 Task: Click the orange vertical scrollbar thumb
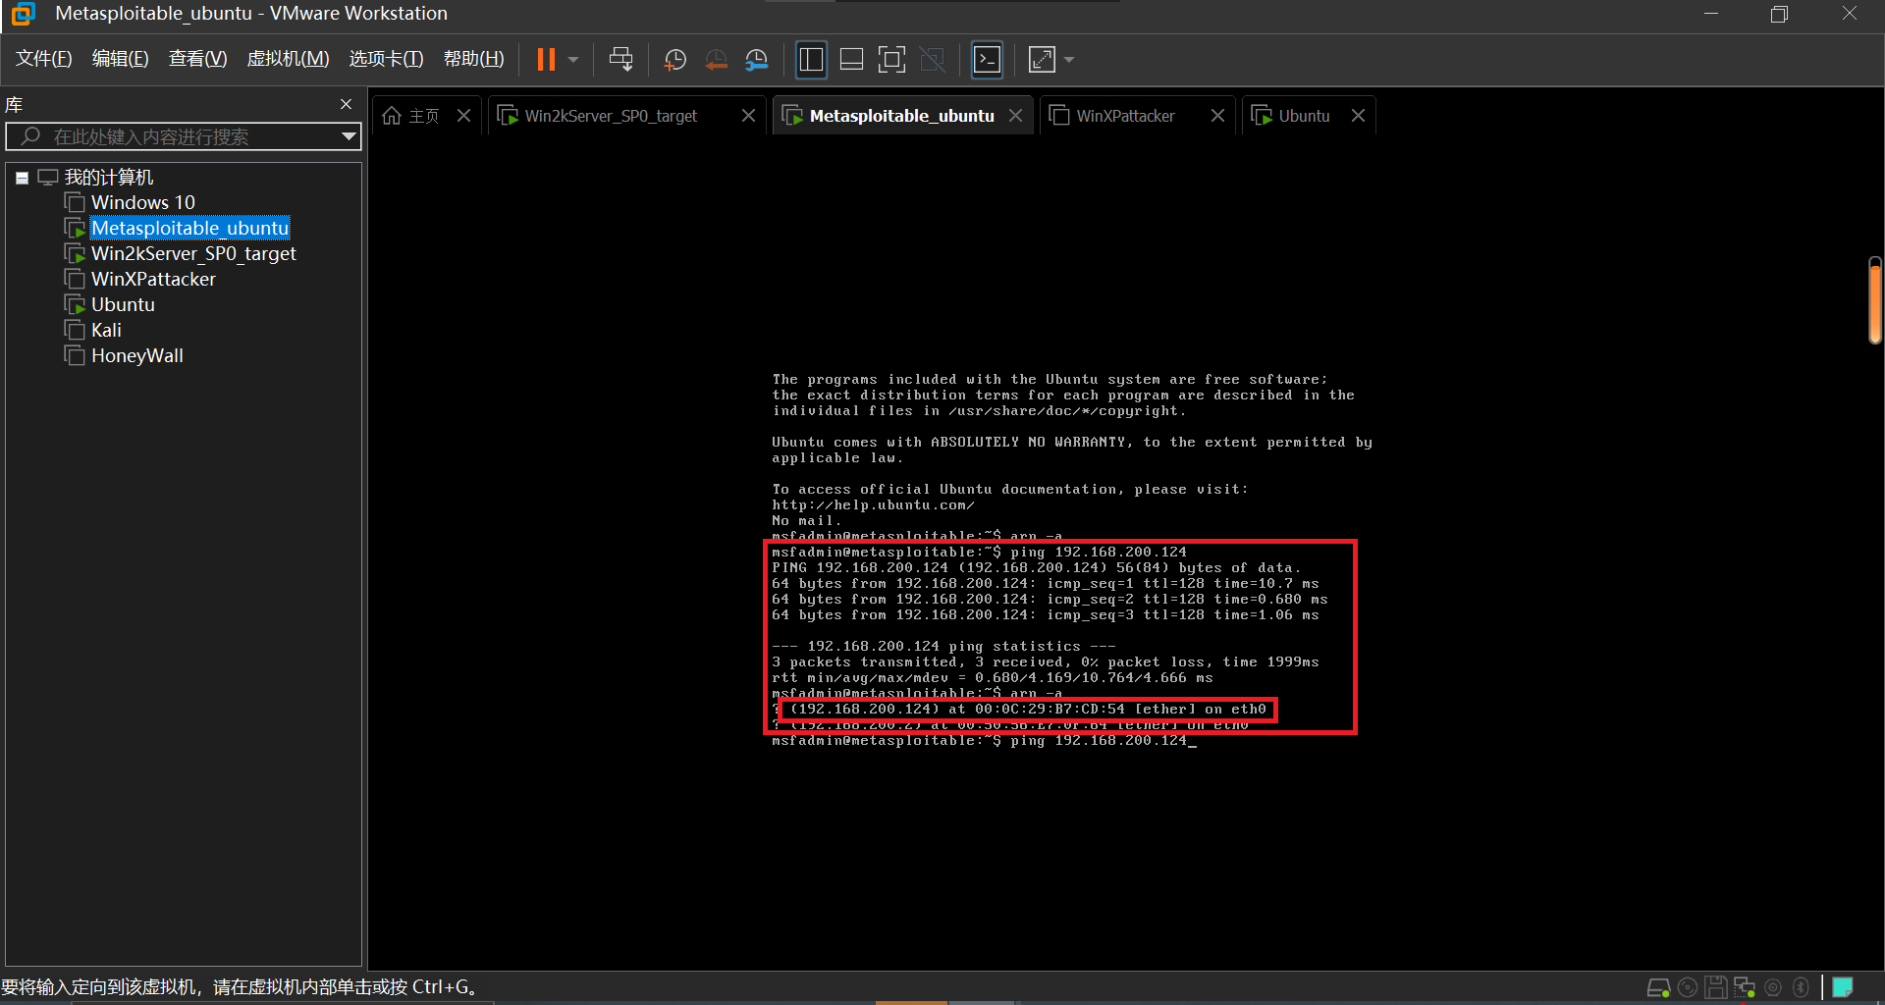pos(1875,300)
